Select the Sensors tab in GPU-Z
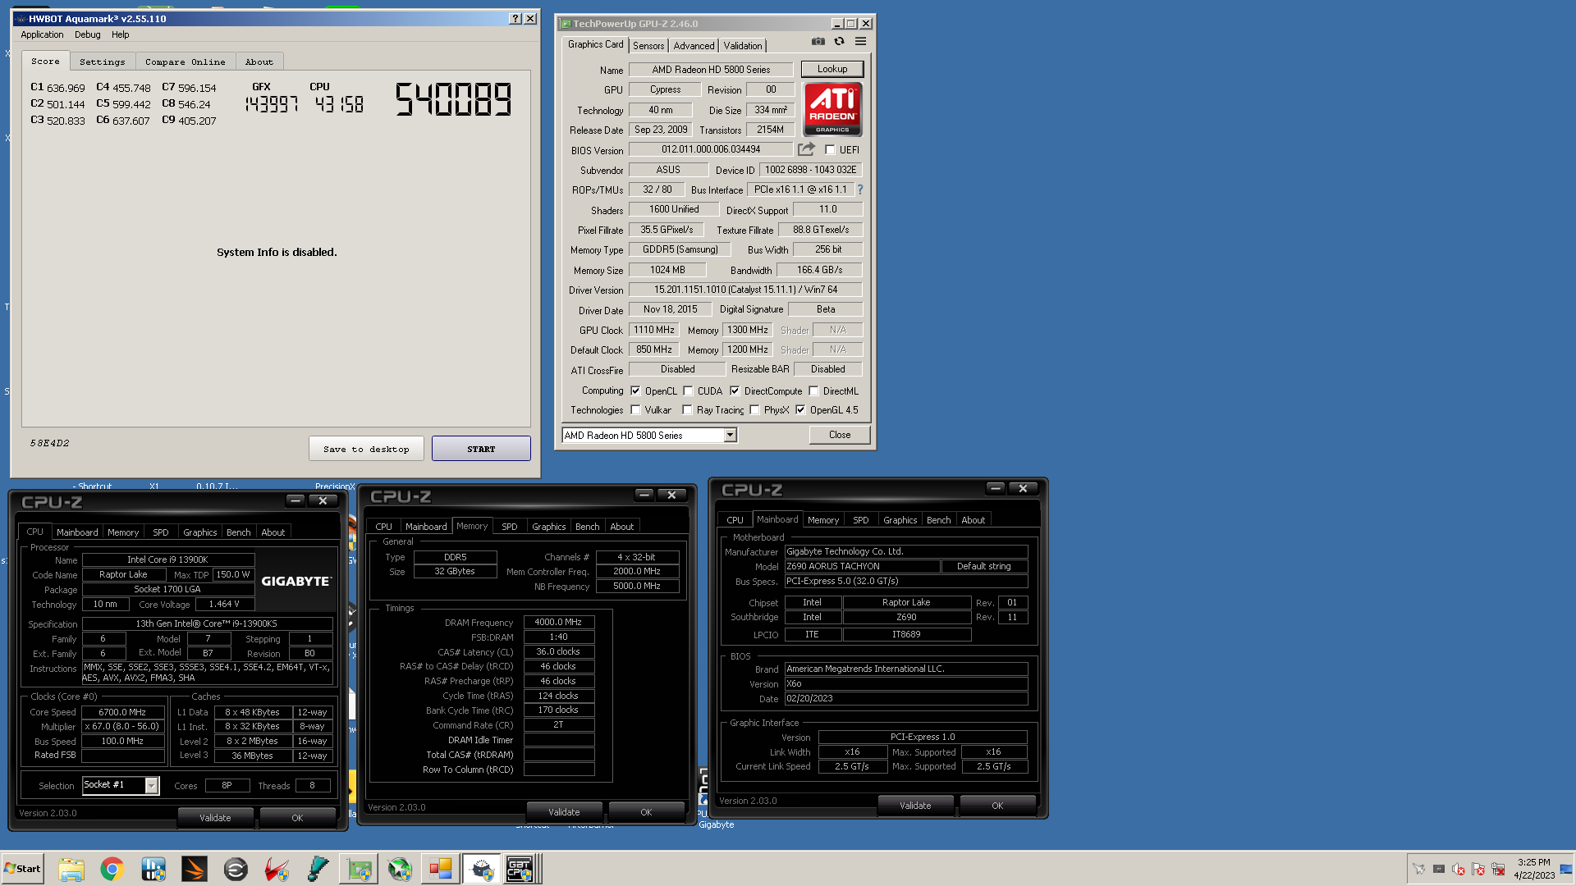Image resolution: width=1576 pixels, height=886 pixels. click(648, 46)
